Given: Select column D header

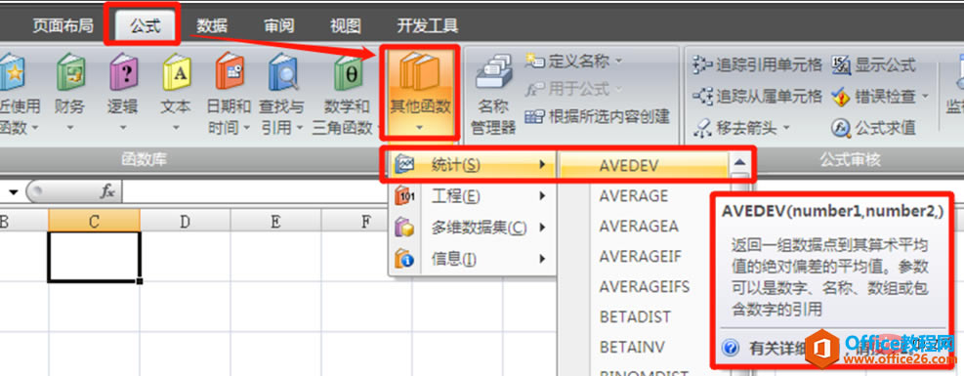Looking at the screenshot, I should 185,221.
